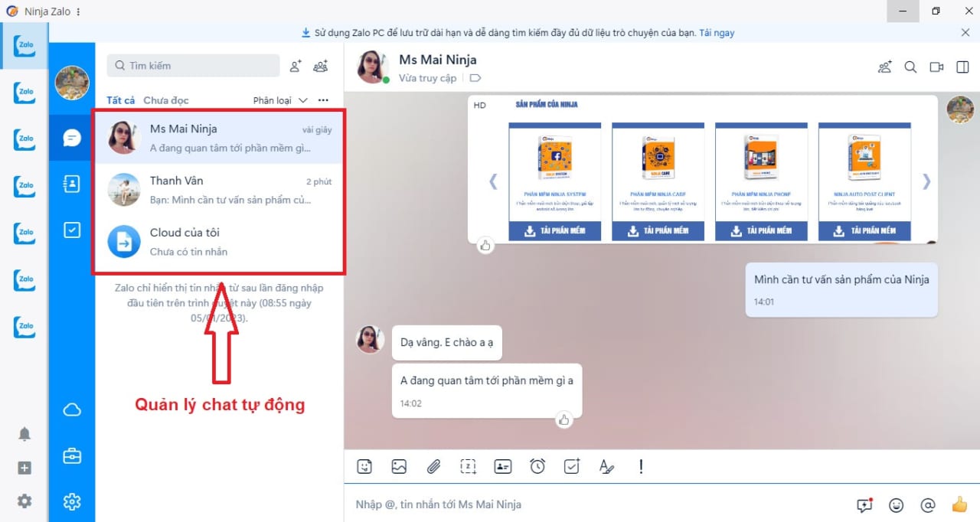The image size is (980, 522).
Task: Send a contact card icon
Action: pyautogui.click(x=502, y=466)
